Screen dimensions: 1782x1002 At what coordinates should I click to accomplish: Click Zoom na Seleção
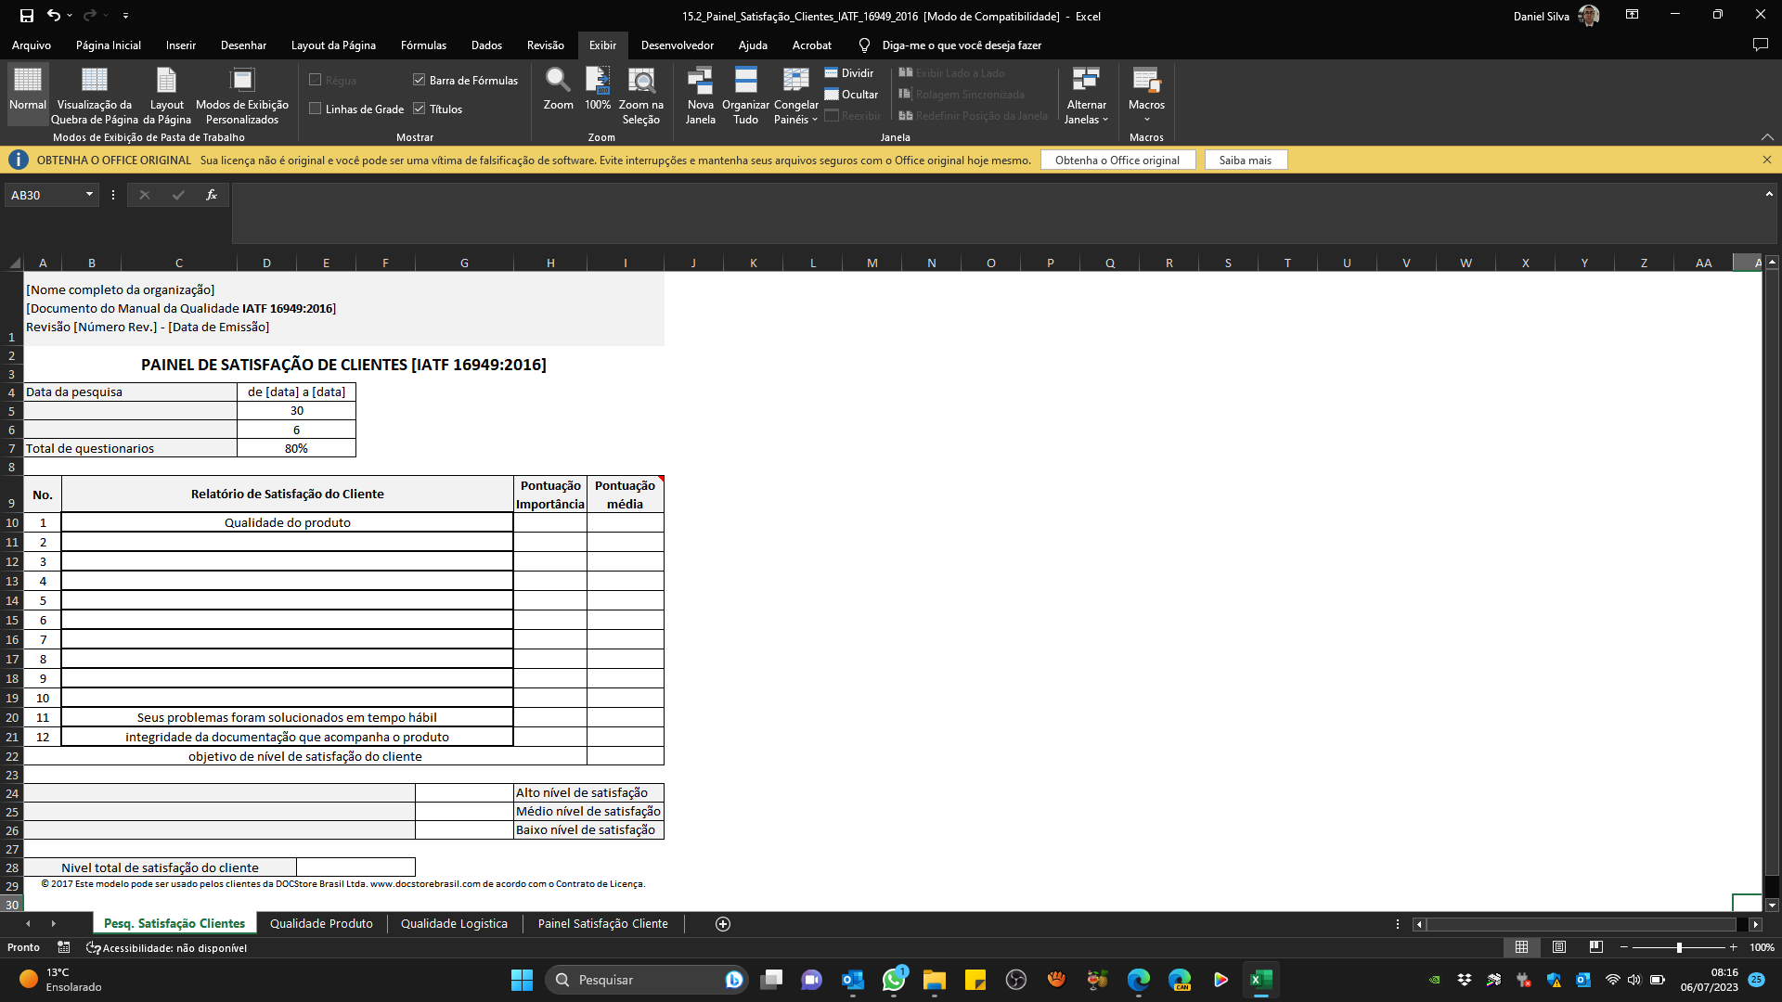[641, 93]
